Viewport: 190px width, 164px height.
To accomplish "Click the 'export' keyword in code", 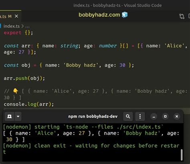I will [12, 33].
